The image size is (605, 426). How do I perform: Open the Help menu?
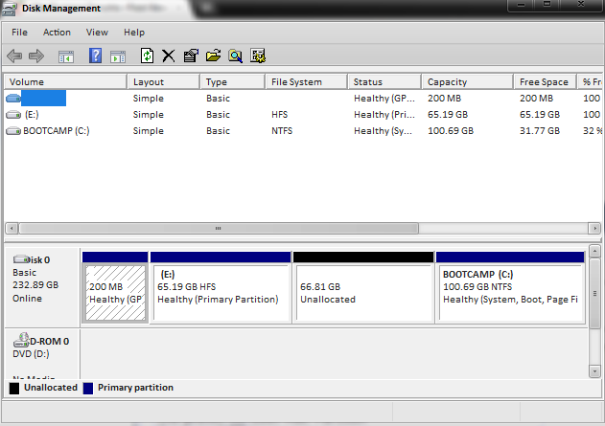pyautogui.click(x=134, y=33)
